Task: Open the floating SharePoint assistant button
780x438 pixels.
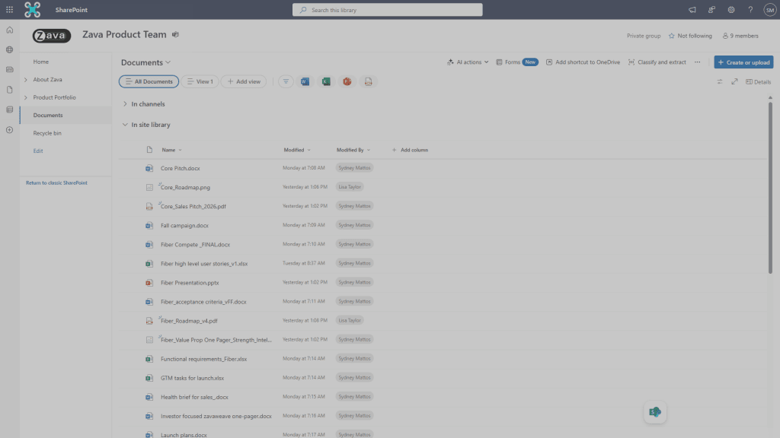Action: (655, 411)
